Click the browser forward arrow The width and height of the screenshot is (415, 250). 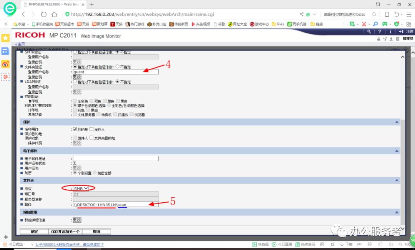tap(33, 14)
